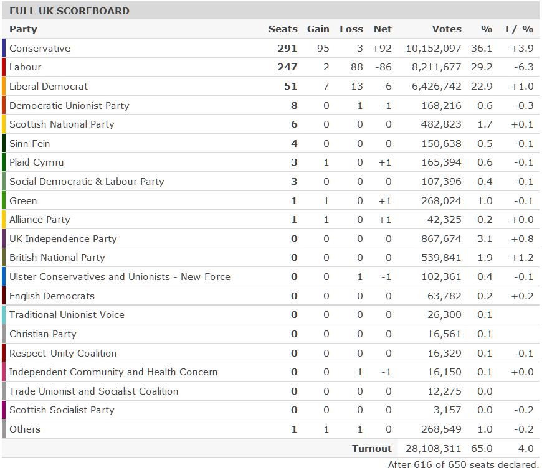Click the Labour party name

coord(26,67)
